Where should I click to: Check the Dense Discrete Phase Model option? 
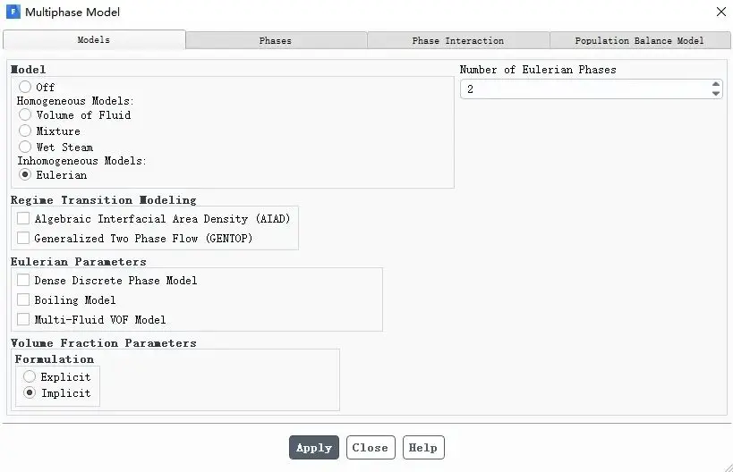(23, 280)
